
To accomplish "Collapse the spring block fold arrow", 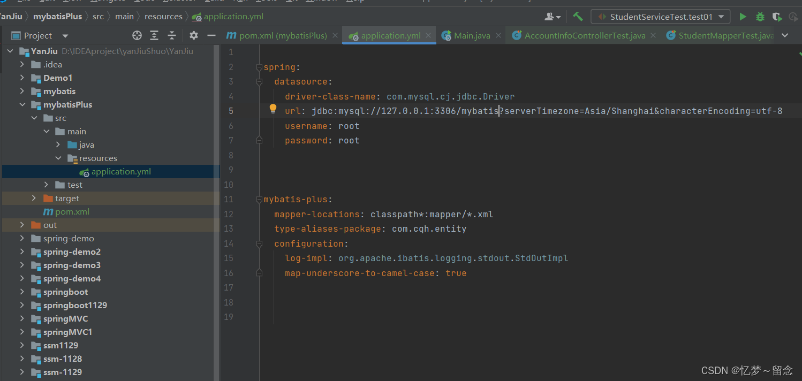I will coord(259,66).
